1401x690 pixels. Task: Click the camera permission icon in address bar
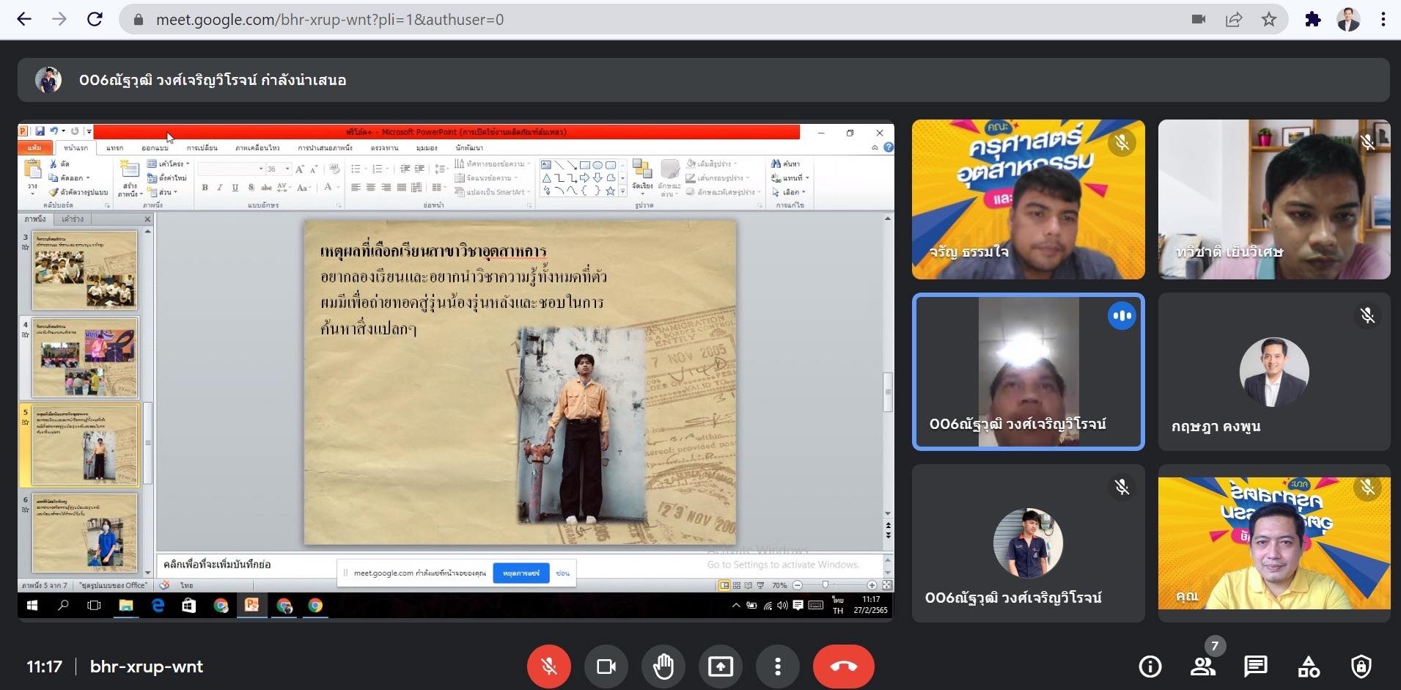pyautogui.click(x=1199, y=19)
